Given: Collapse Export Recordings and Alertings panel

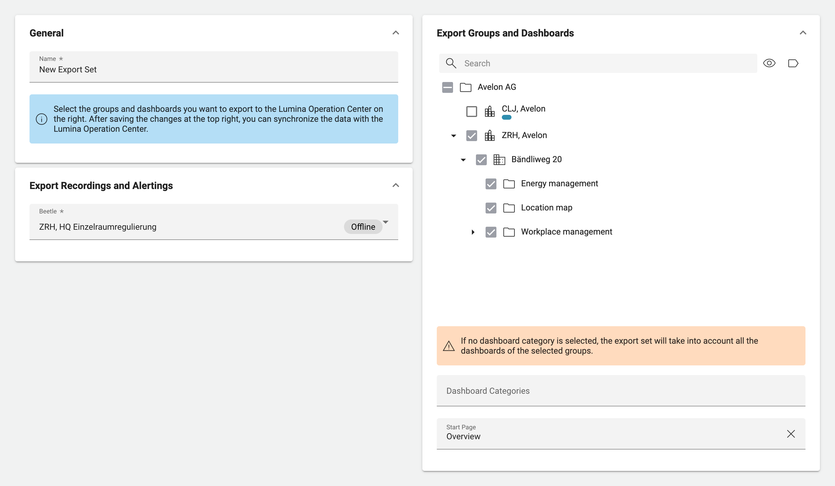Looking at the screenshot, I should [396, 185].
